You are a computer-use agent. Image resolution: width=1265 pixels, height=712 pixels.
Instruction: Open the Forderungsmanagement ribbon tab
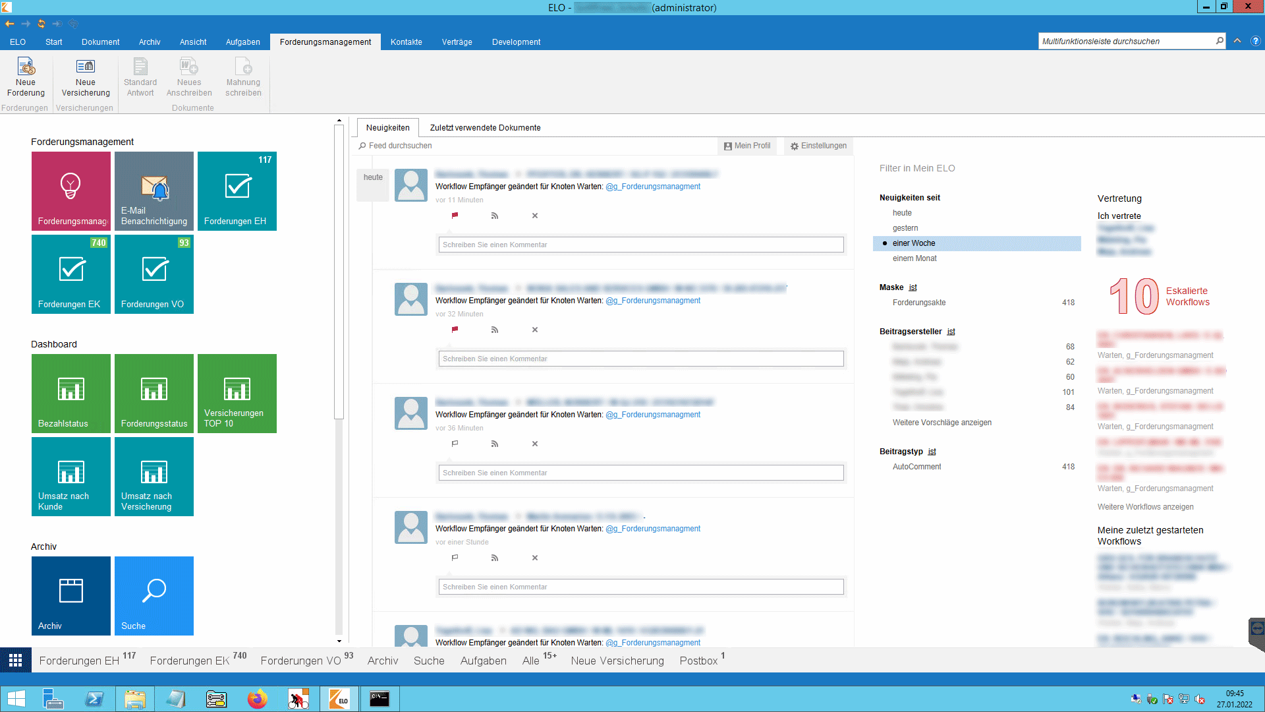pos(325,42)
